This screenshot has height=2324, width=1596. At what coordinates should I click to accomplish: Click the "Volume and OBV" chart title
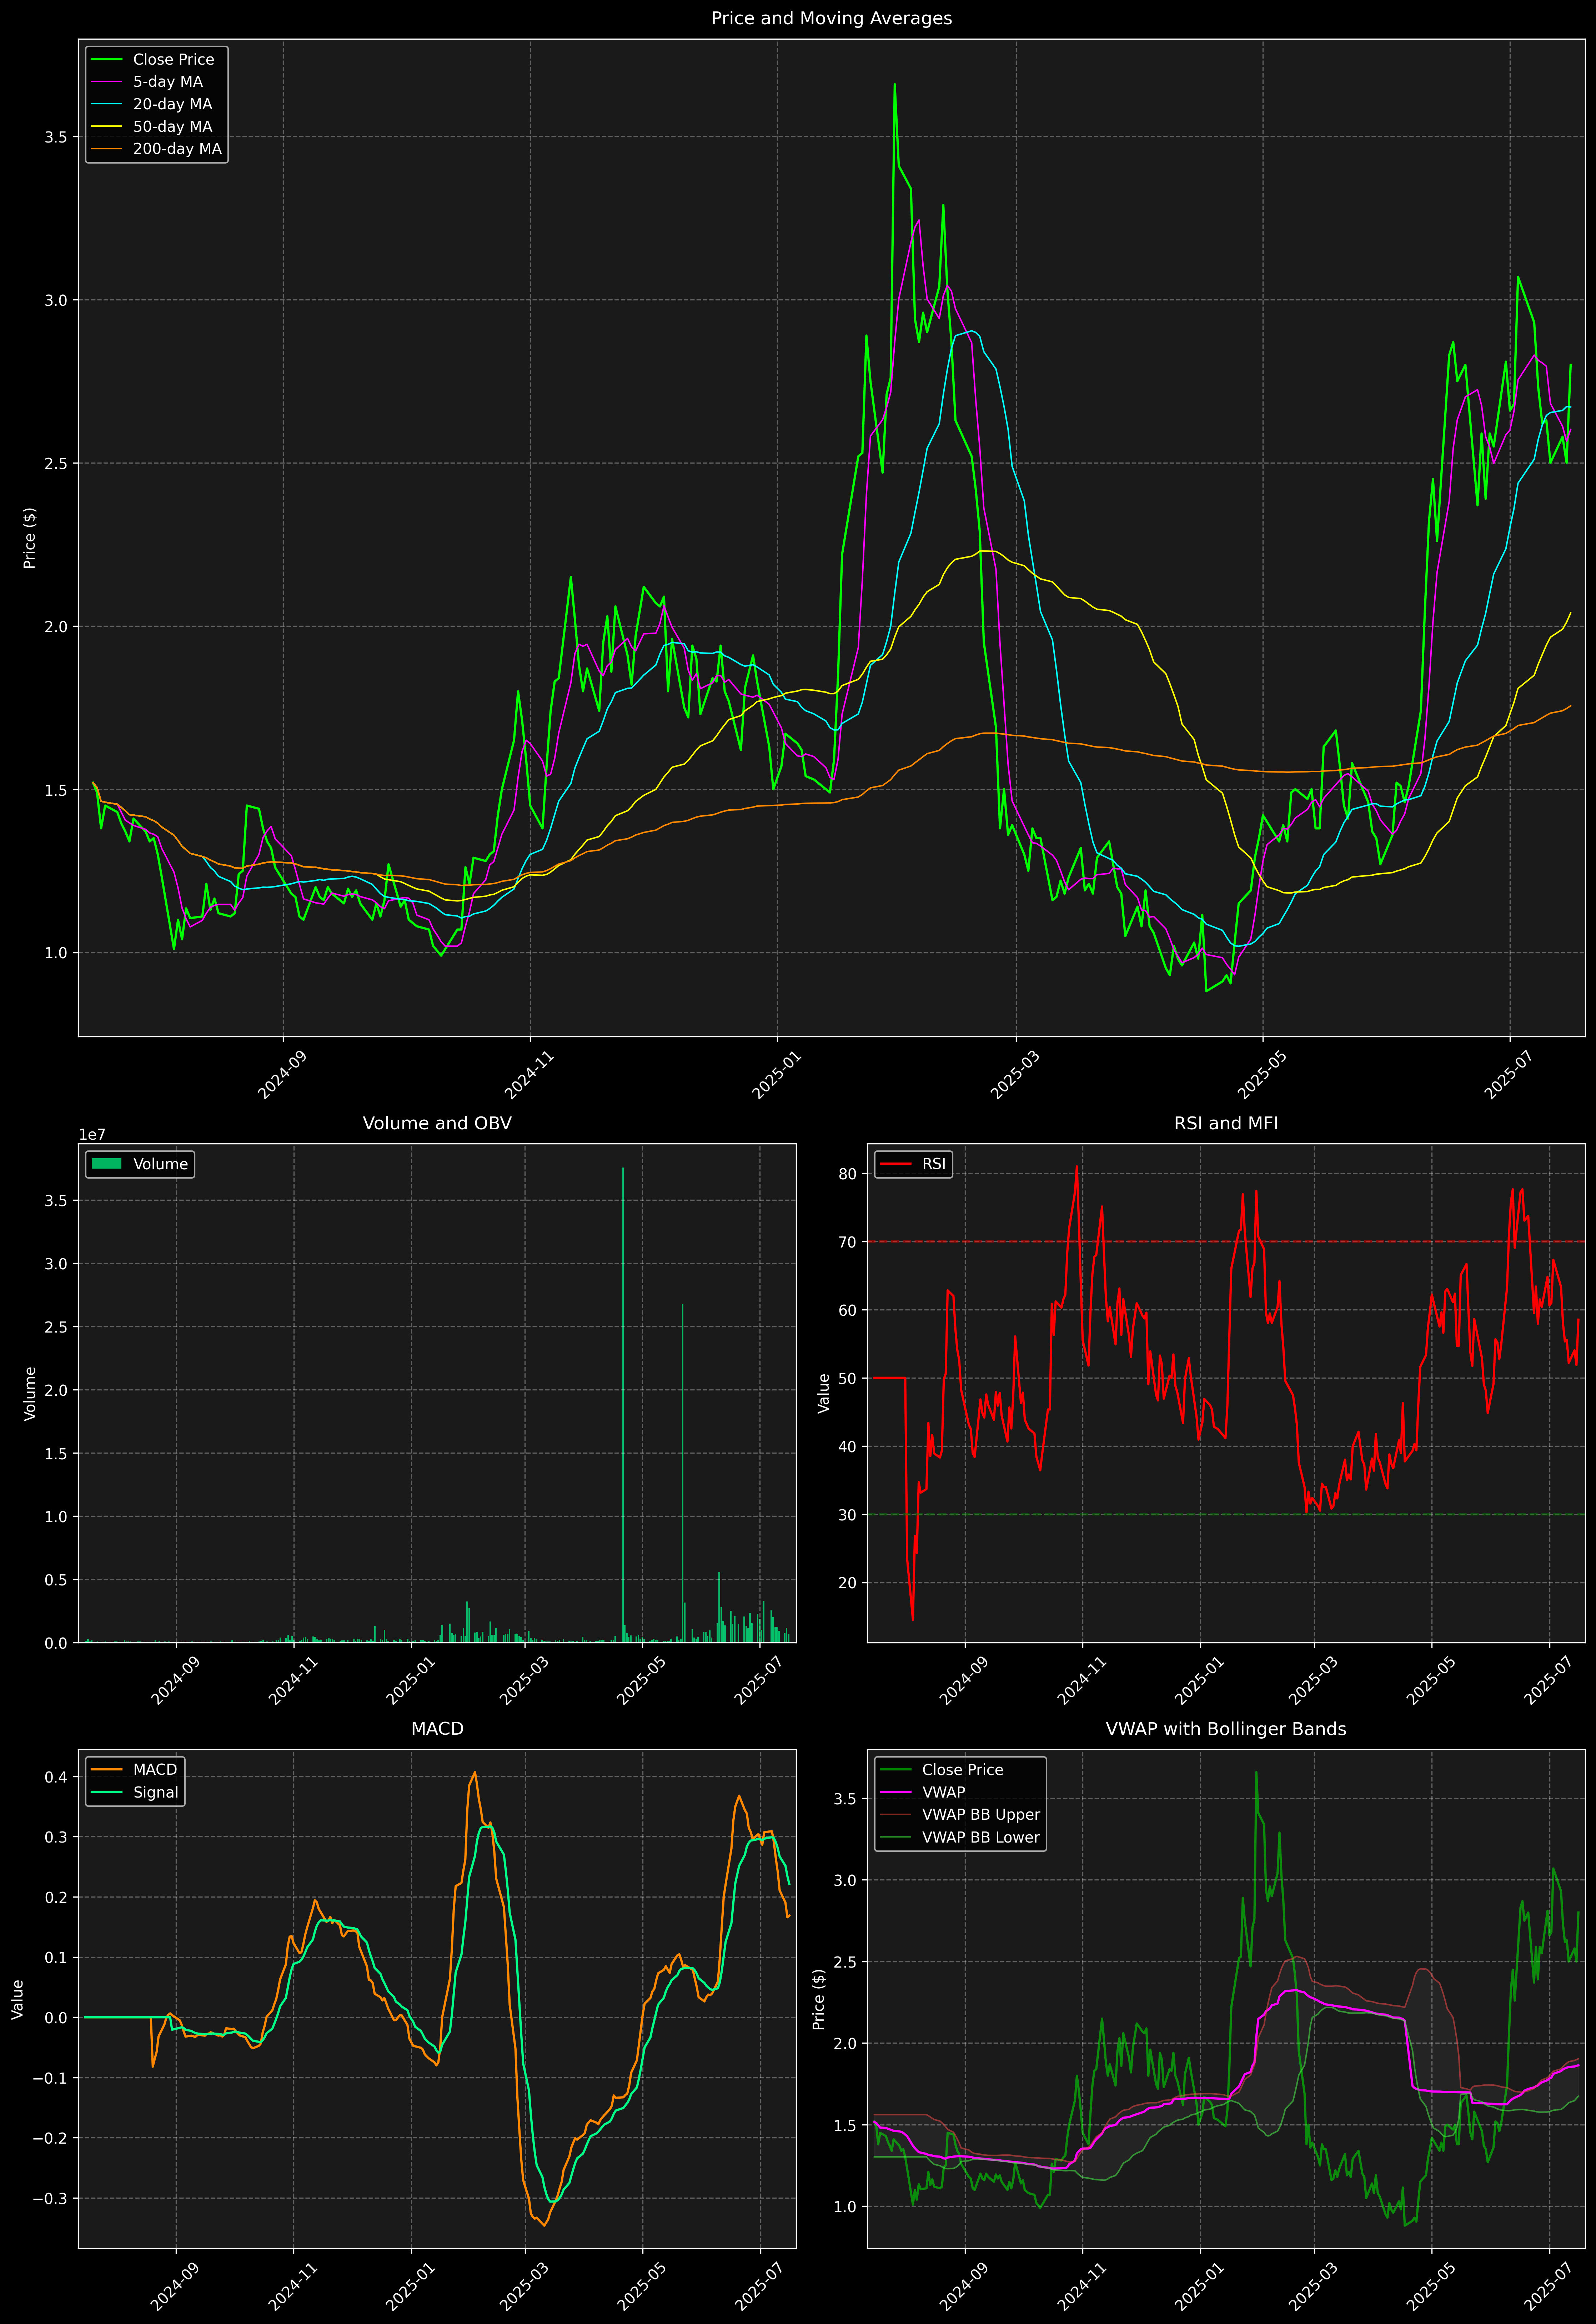[x=437, y=1123]
